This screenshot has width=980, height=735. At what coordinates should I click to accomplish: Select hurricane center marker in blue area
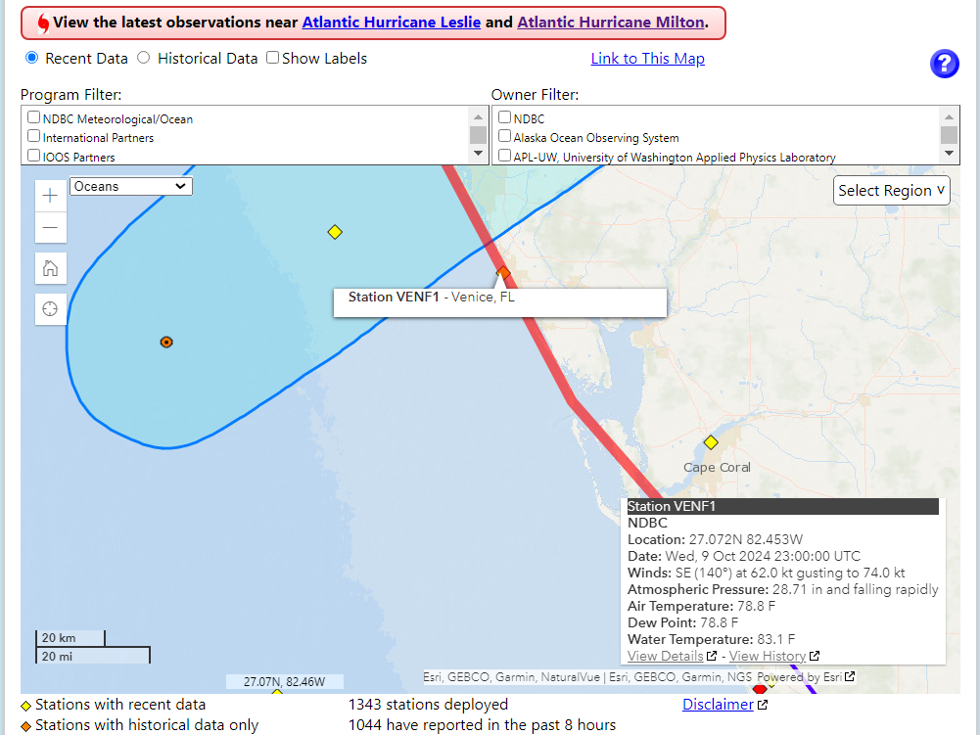coord(166,342)
